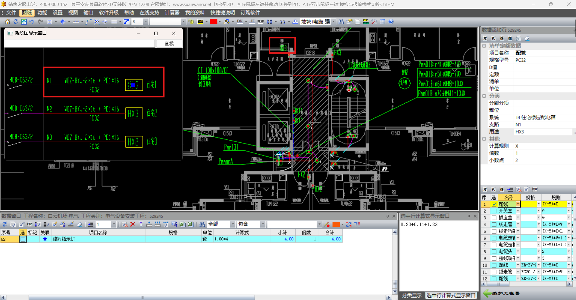576x300 pixels.
Task: Open the 文件 menu
Action: pos(11,13)
